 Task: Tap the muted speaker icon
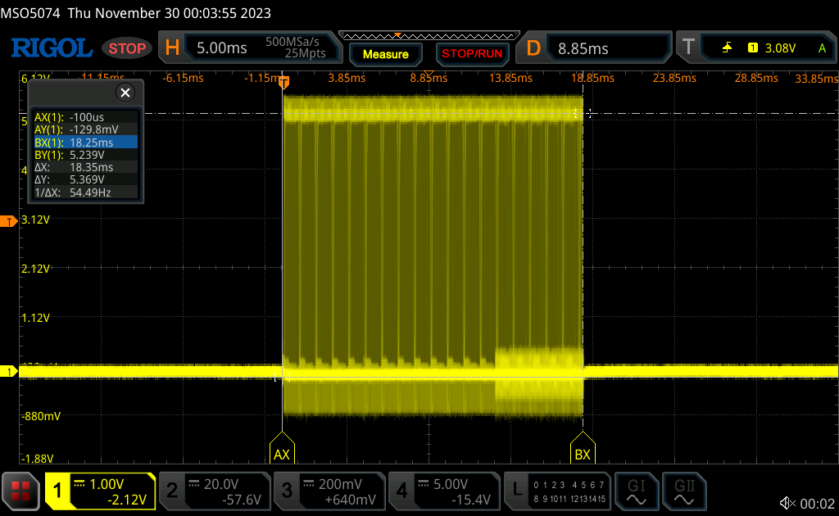coord(788,503)
